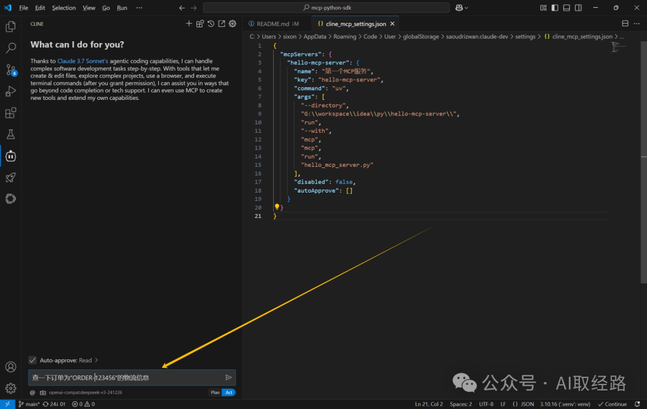Go back with the left arrow
Image resolution: width=647 pixels, height=409 pixels.
182,8
